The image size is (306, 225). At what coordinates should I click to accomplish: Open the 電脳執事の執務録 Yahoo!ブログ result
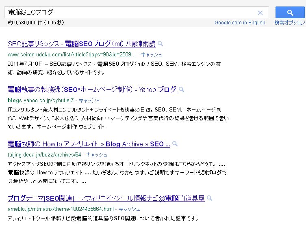[x=92, y=90]
